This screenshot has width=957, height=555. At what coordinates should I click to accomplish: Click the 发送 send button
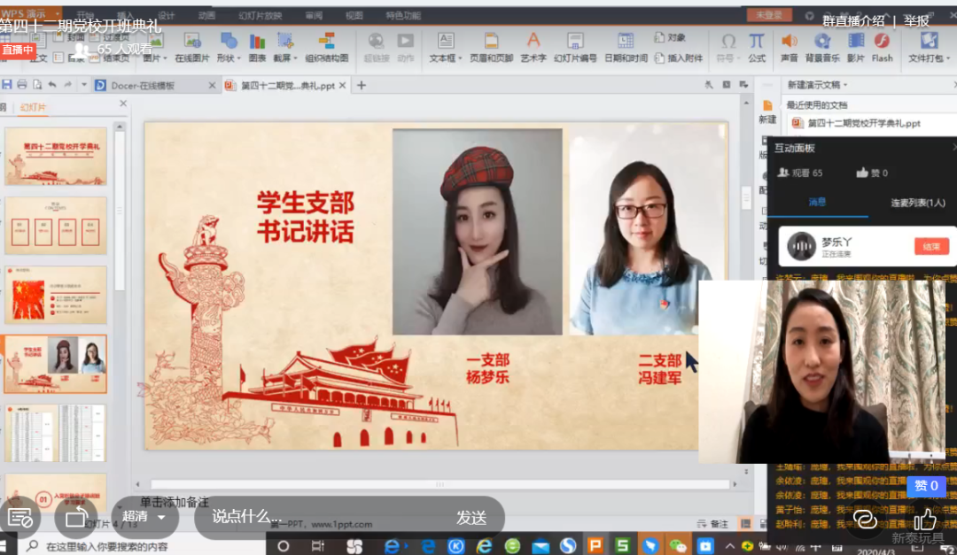click(x=471, y=517)
